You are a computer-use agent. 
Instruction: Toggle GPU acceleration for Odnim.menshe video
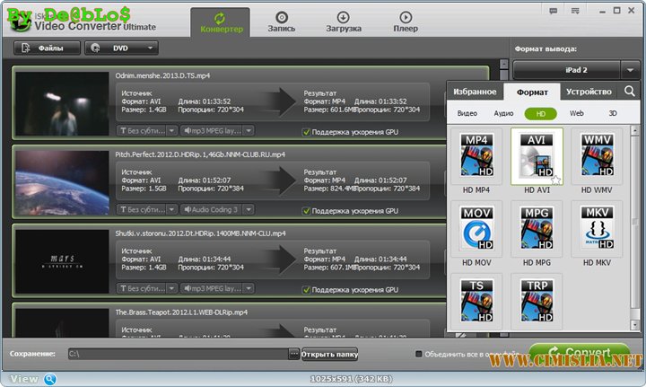(307, 131)
